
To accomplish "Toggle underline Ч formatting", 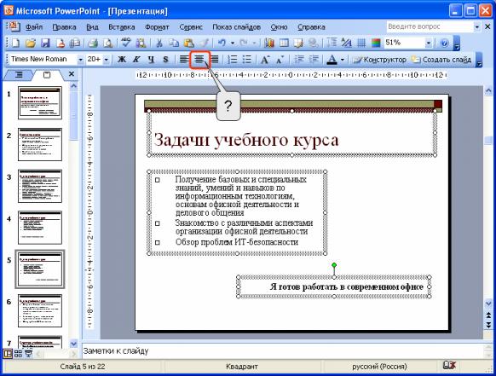I will [151, 59].
